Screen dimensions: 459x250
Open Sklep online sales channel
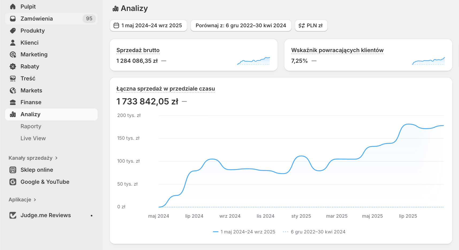coord(51,170)
